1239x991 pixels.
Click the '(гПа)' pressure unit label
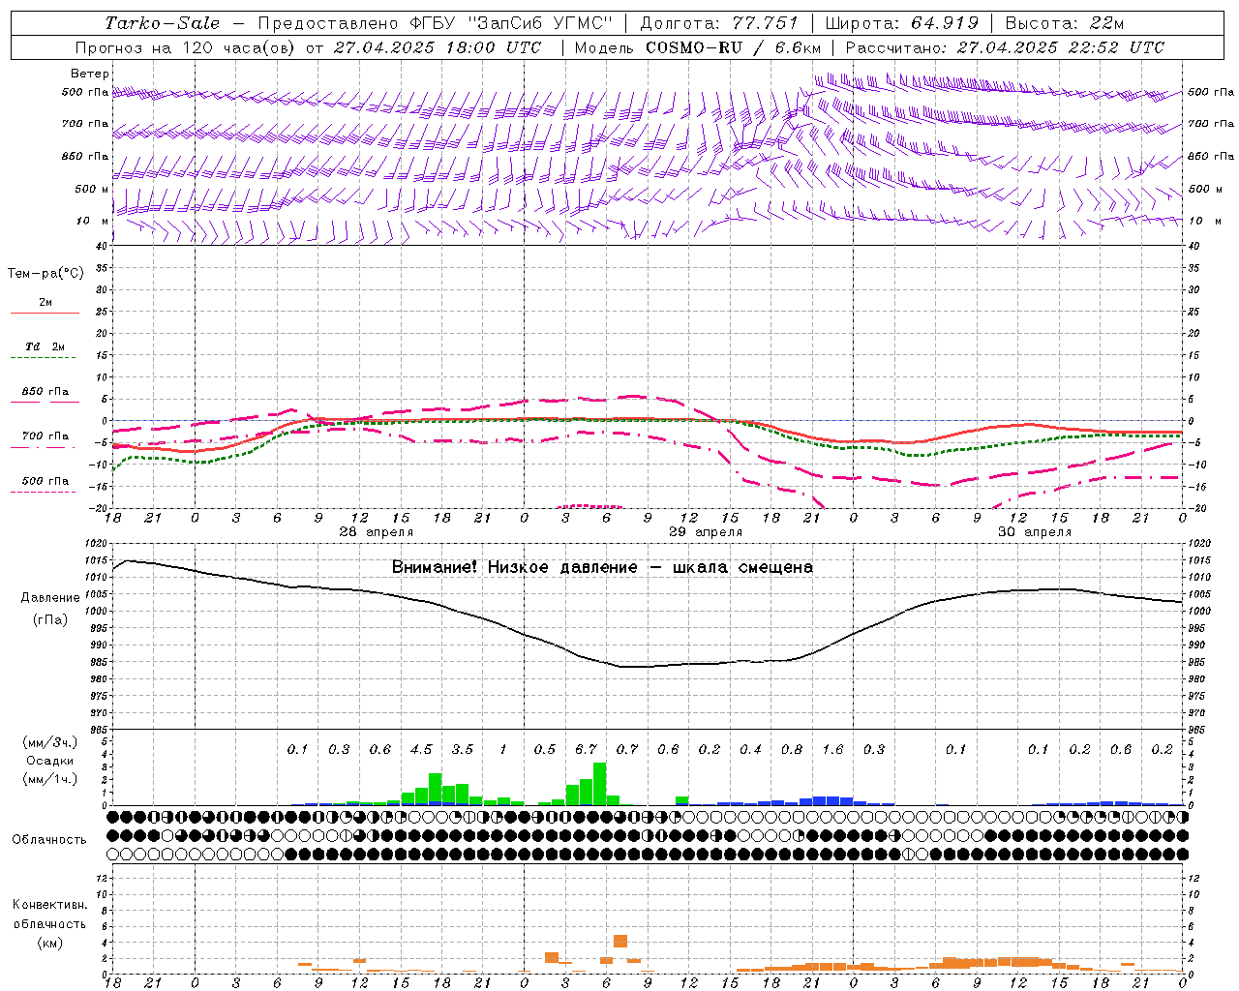[50, 619]
